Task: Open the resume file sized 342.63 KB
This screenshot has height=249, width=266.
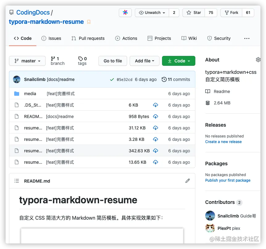Action: click(x=33, y=151)
